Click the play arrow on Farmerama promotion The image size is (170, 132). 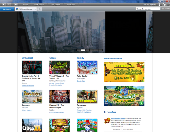pos(116,78)
